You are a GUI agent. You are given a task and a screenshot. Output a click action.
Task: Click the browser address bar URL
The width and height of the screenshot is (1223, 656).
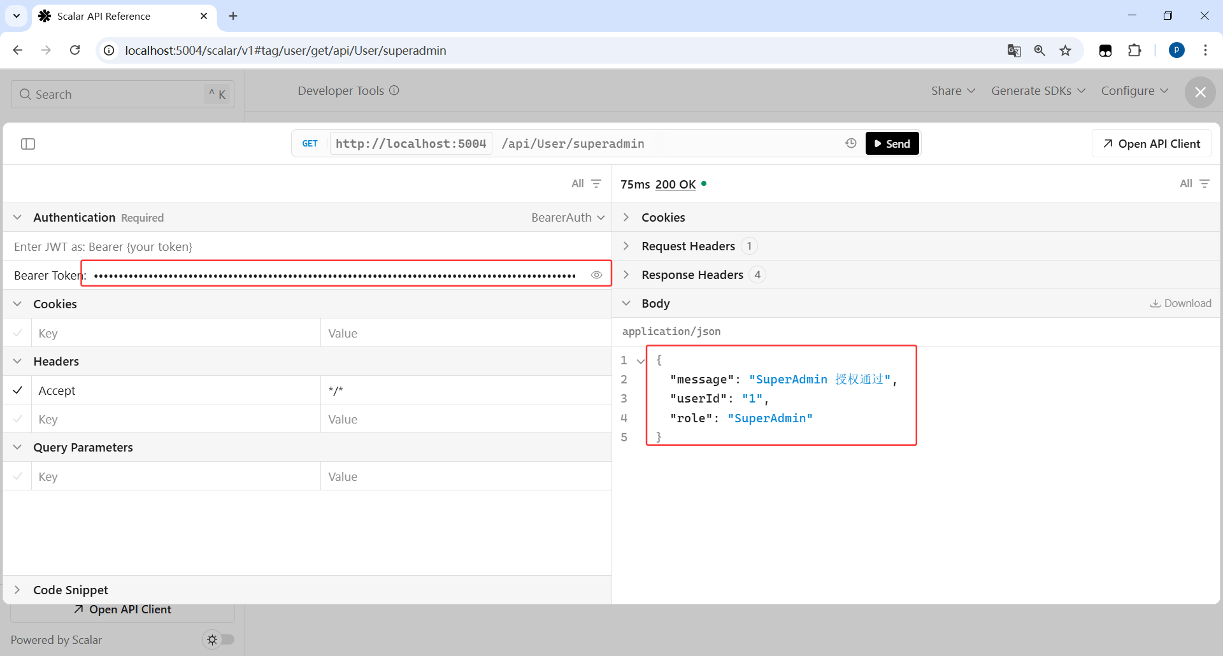pos(285,50)
